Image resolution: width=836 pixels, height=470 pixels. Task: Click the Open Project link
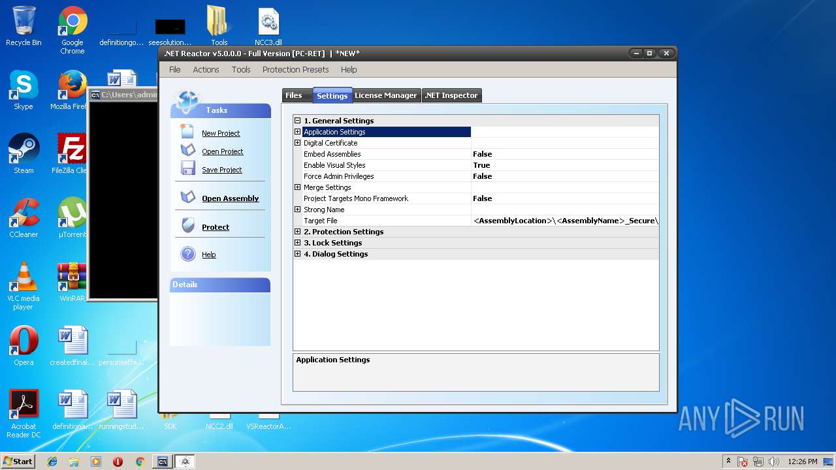(x=222, y=151)
